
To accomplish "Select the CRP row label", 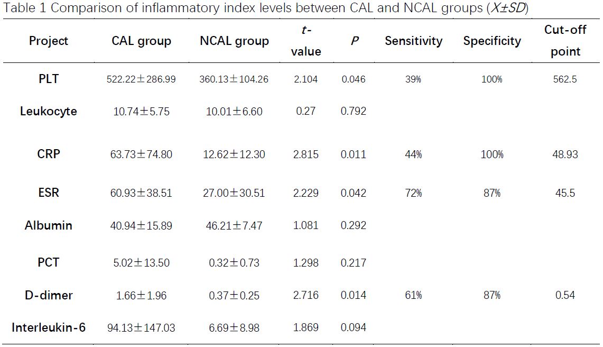I will pyautogui.click(x=49, y=154).
